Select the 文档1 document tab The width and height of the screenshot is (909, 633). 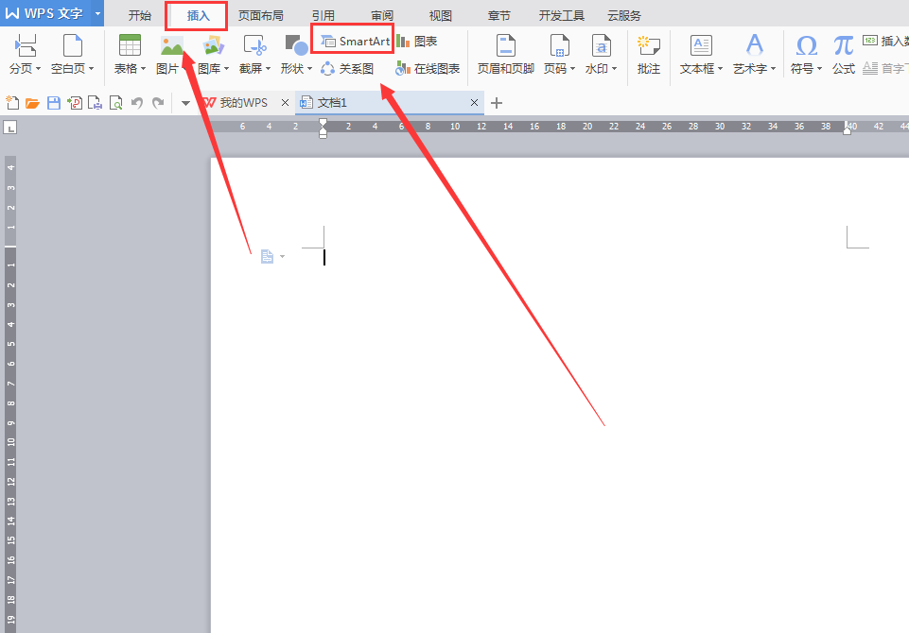[390, 103]
